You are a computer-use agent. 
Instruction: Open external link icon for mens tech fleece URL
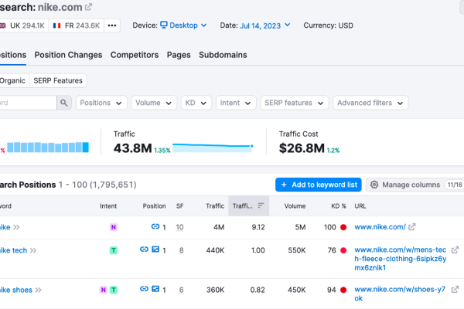point(455,250)
